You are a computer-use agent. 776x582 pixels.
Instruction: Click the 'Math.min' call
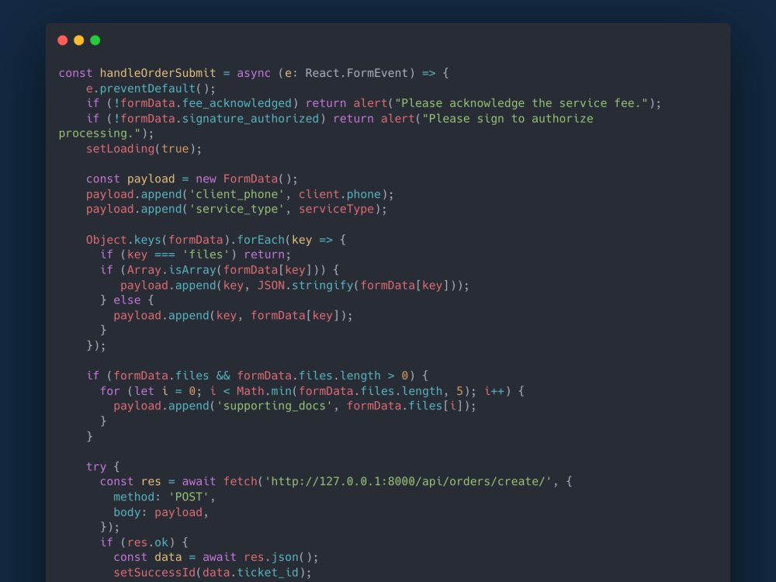point(264,391)
